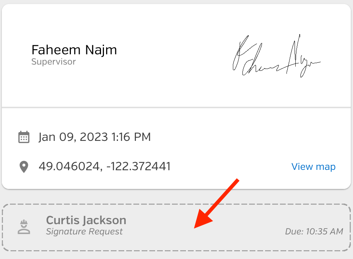Viewport: 353px width, 259px height.
Task: Click the calendar icon beside the date
Action: 24,137
